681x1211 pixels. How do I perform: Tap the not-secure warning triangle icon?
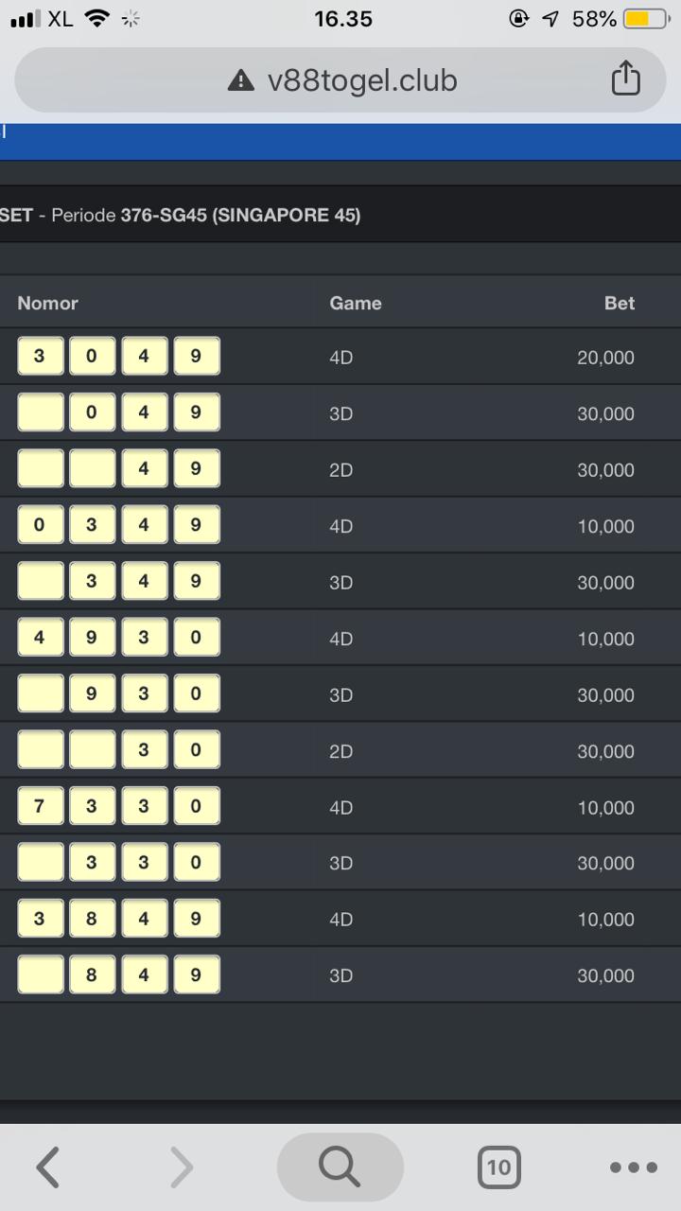click(x=241, y=81)
